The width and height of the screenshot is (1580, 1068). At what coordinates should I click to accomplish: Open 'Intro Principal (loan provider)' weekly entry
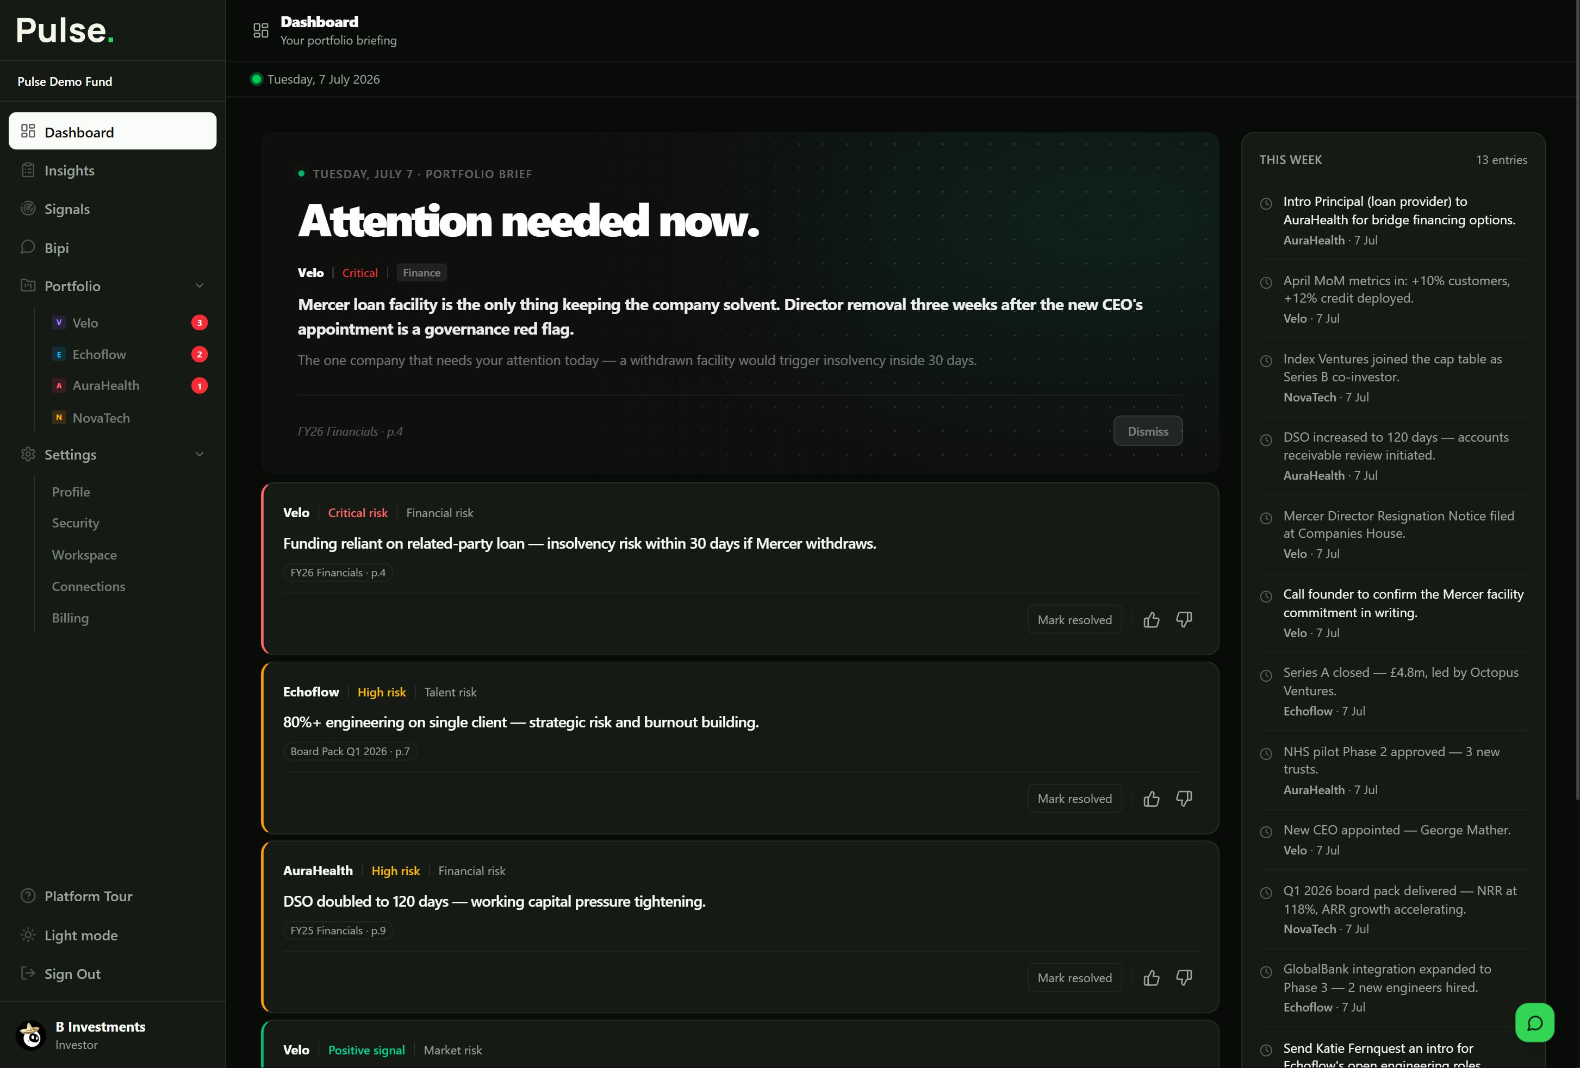coord(1392,220)
